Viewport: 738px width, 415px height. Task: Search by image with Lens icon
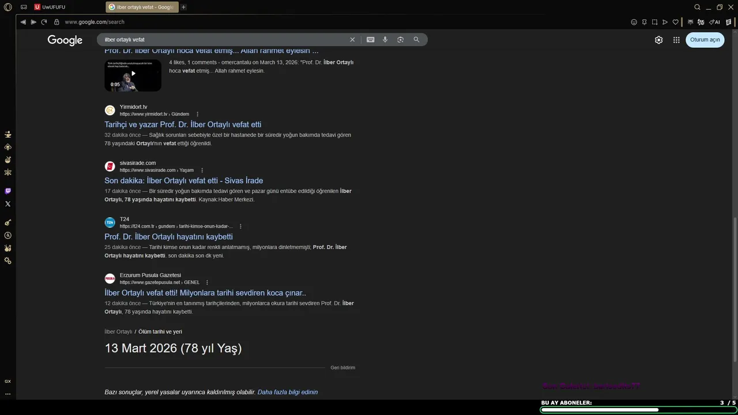click(400, 40)
